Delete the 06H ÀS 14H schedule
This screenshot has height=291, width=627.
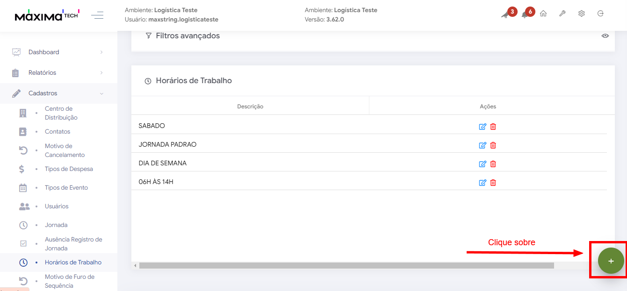point(493,183)
